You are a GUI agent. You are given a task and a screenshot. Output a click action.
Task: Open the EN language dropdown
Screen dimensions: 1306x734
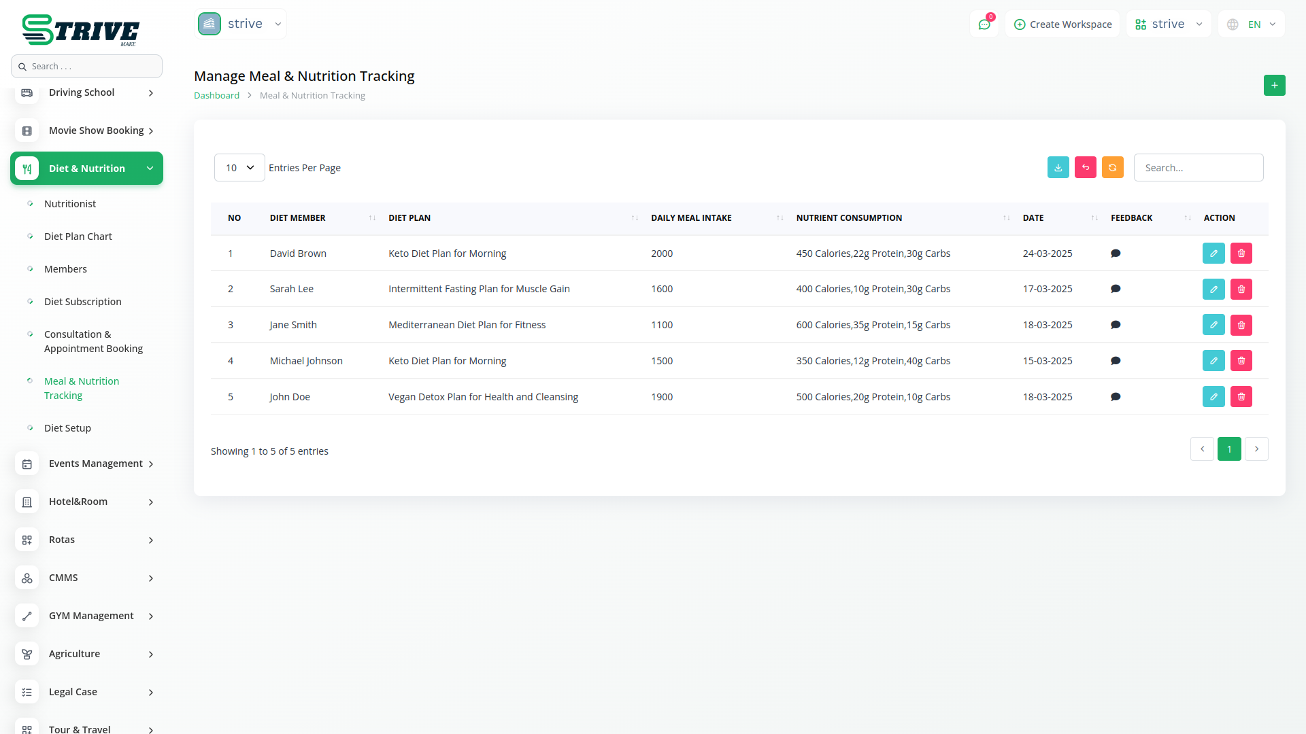coord(1252,24)
